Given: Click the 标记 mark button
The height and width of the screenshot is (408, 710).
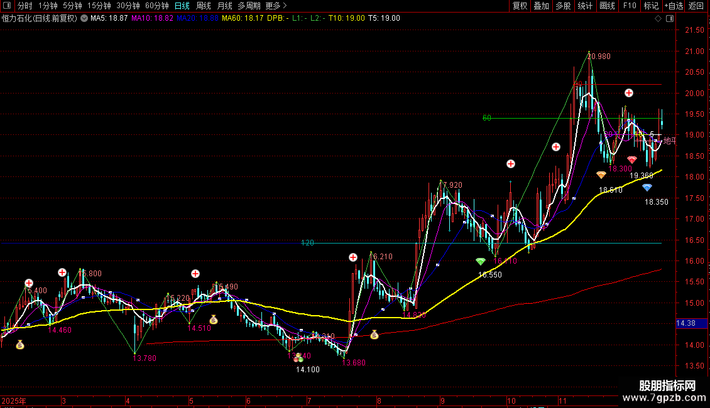Looking at the screenshot, I should pos(651,6).
